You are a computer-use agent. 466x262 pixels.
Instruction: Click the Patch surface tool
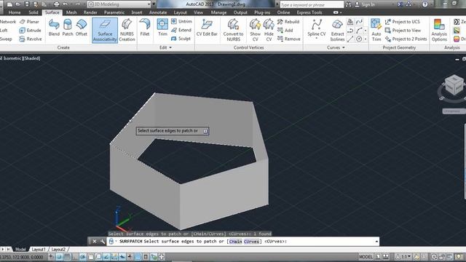[x=68, y=28]
